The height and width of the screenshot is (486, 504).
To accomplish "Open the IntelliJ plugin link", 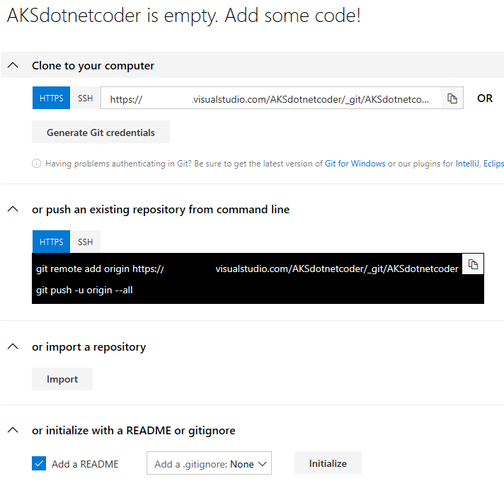I will click(467, 164).
